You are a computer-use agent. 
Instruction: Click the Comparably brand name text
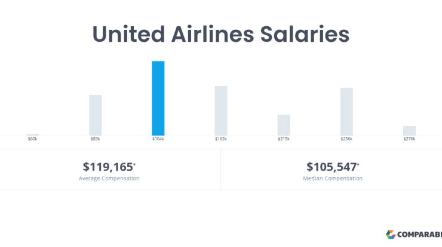(419, 234)
